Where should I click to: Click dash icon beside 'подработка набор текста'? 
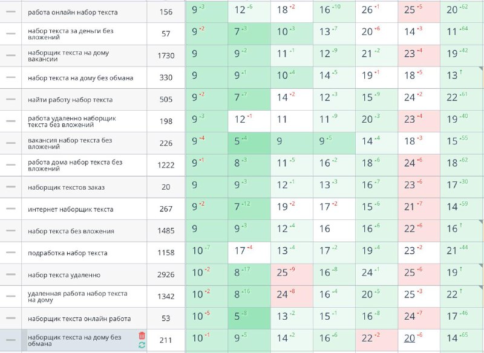[x=11, y=253]
